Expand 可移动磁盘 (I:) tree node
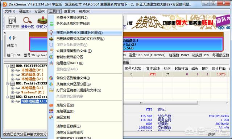The image size is (232, 139). [13, 101]
